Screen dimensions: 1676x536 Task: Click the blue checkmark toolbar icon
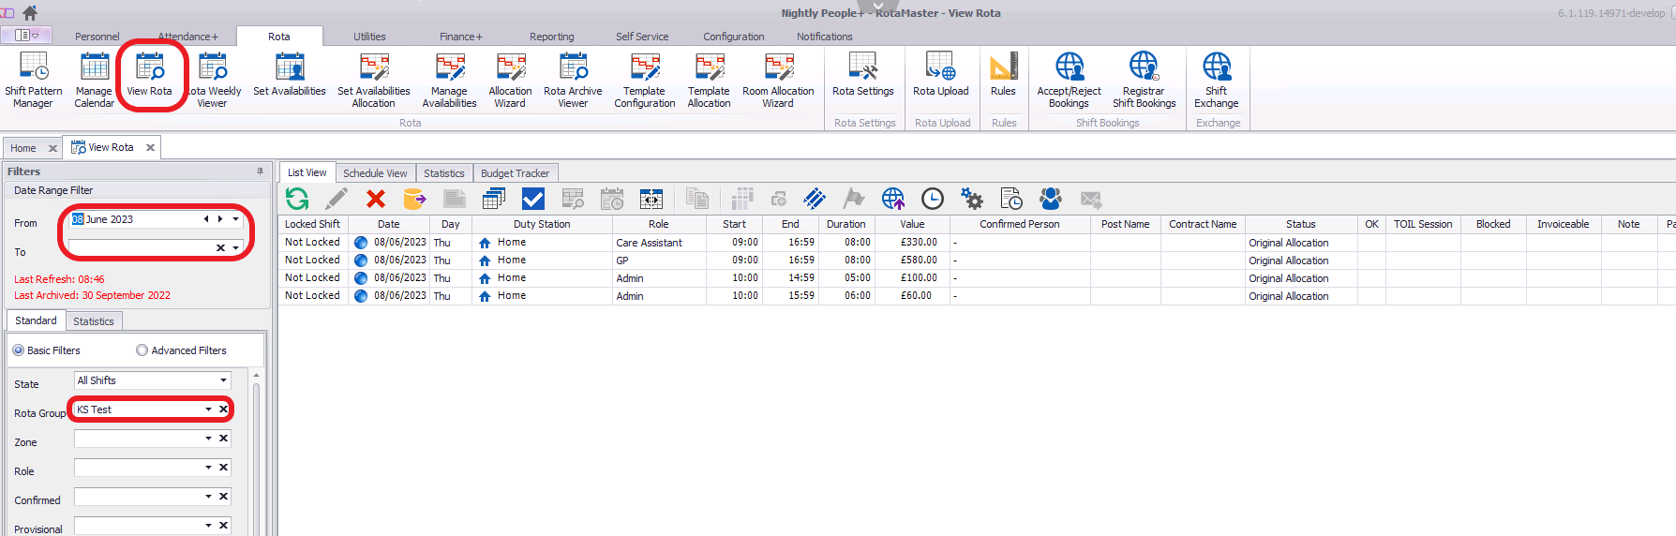[533, 199]
